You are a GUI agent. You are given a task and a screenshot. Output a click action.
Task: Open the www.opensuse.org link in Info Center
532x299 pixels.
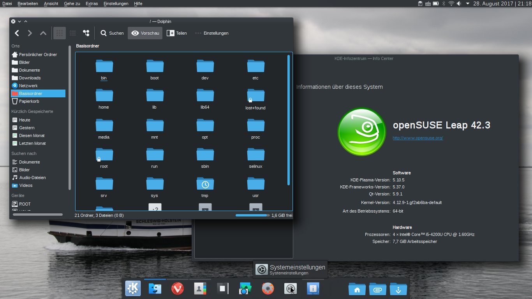coord(417,138)
